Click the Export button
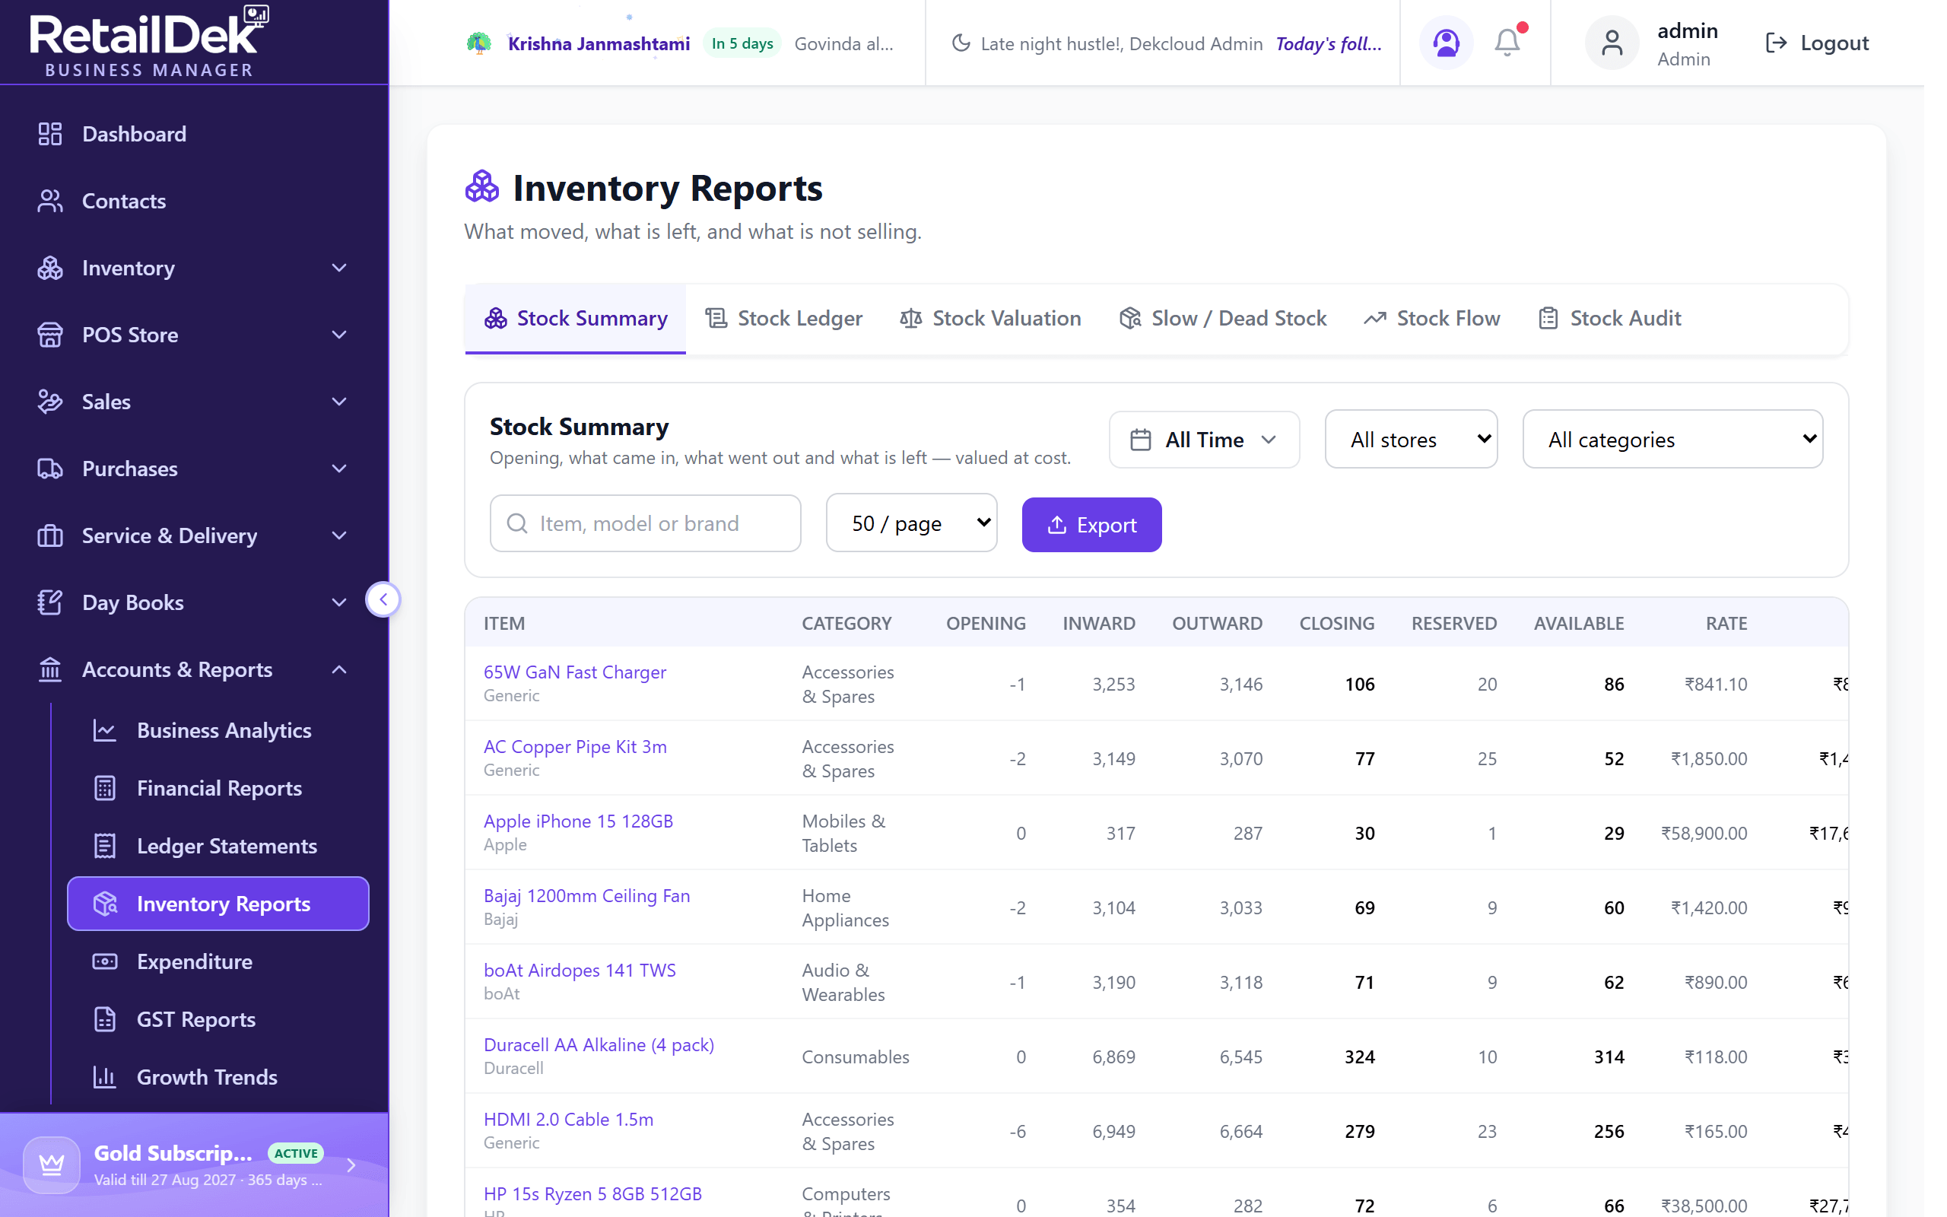 [1091, 525]
